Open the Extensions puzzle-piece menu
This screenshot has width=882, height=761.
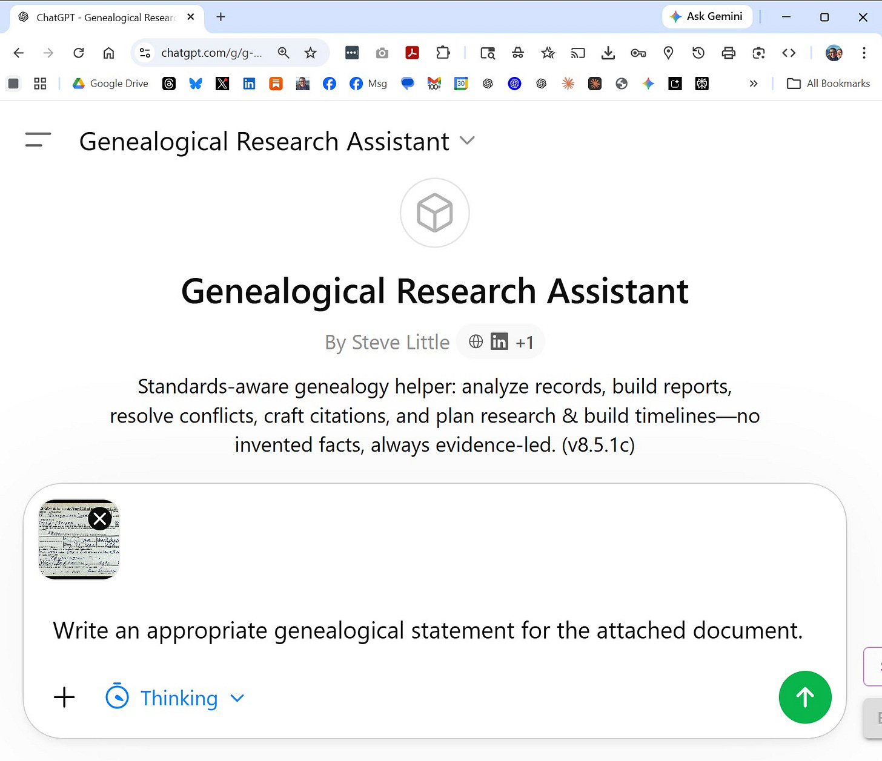(x=443, y=53)
